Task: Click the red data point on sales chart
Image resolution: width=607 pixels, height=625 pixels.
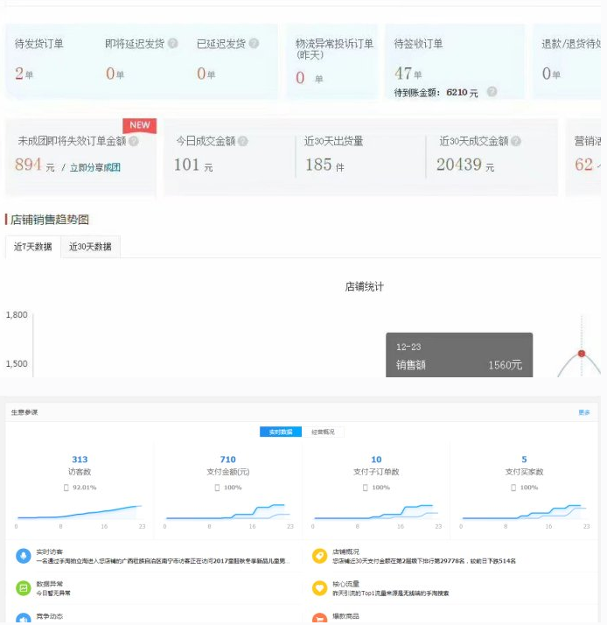Action: 581,353
